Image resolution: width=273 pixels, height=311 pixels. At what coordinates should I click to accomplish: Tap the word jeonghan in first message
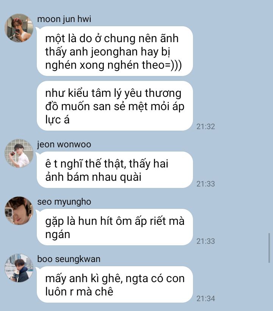[x=114, y=52]
